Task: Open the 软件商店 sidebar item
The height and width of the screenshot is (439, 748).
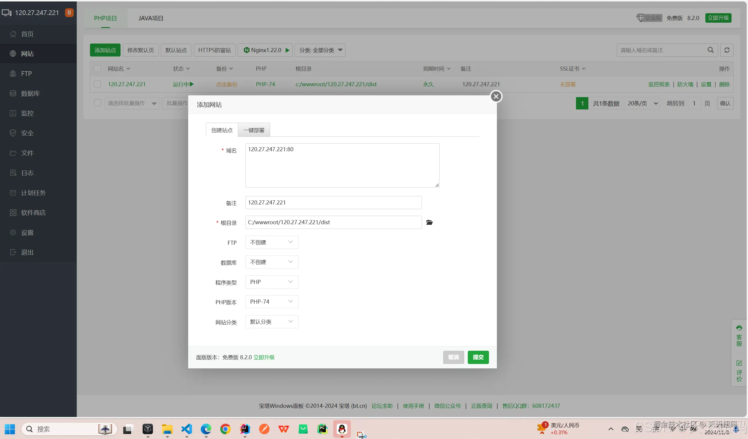Action: point(33,213)
